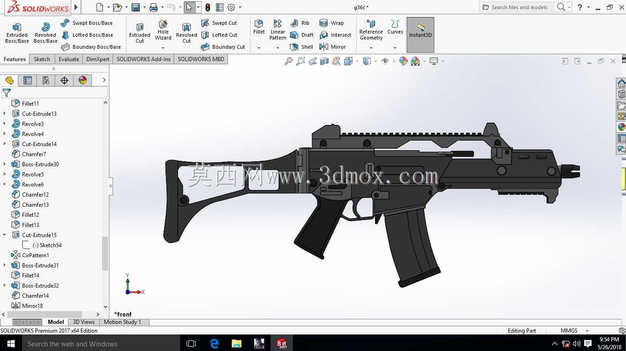Image resolution: width=626 pixels, height=351 pixels.
Task: Activate the Wrap tool
Action: click(x=331, y=23)
